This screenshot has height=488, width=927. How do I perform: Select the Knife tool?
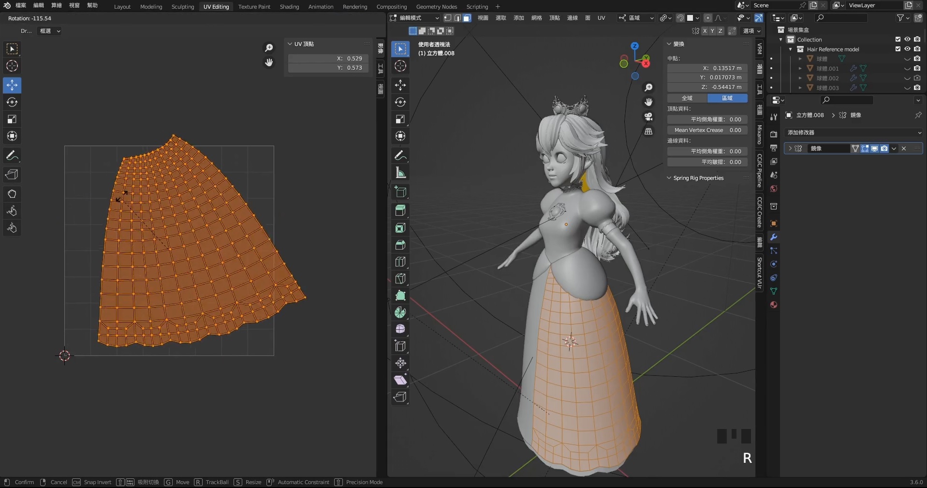[x=400, y=279]
